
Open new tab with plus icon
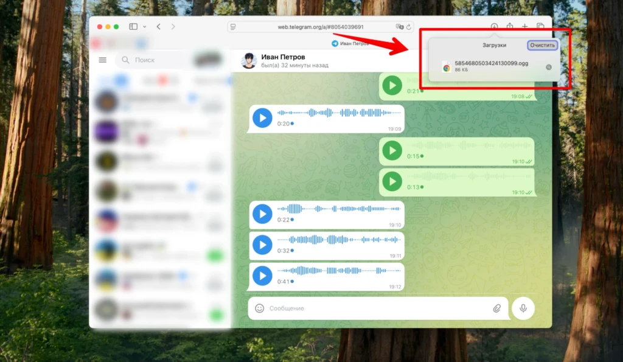tap(525, 26)
